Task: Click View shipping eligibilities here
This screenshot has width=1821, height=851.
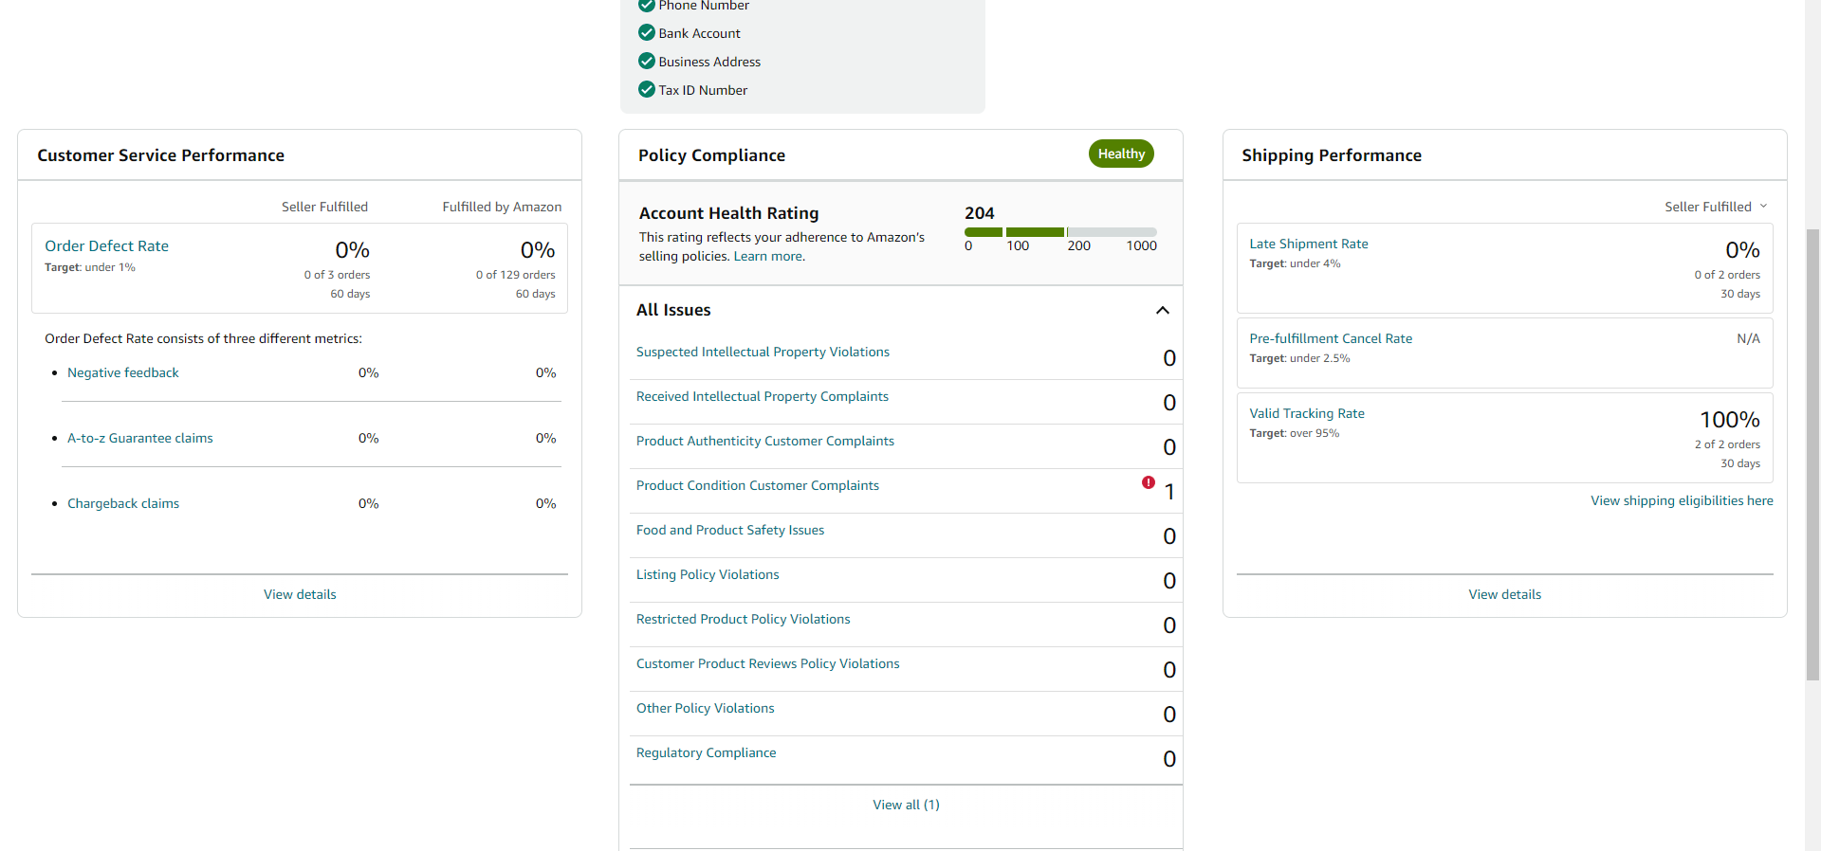Action: (x=1682, y=500)
